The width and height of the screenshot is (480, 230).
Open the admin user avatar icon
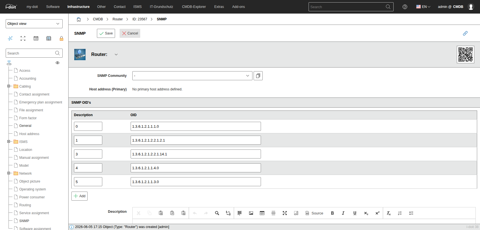coord(471,7)
